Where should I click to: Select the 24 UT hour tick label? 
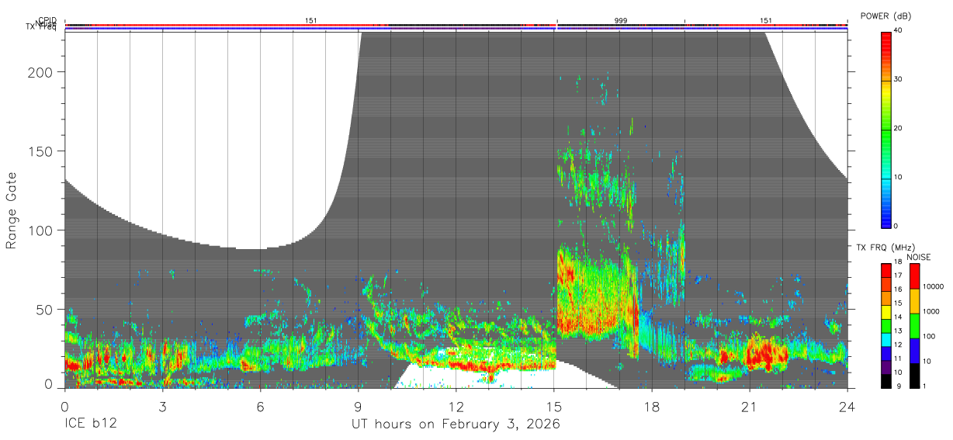pos(847,407)
